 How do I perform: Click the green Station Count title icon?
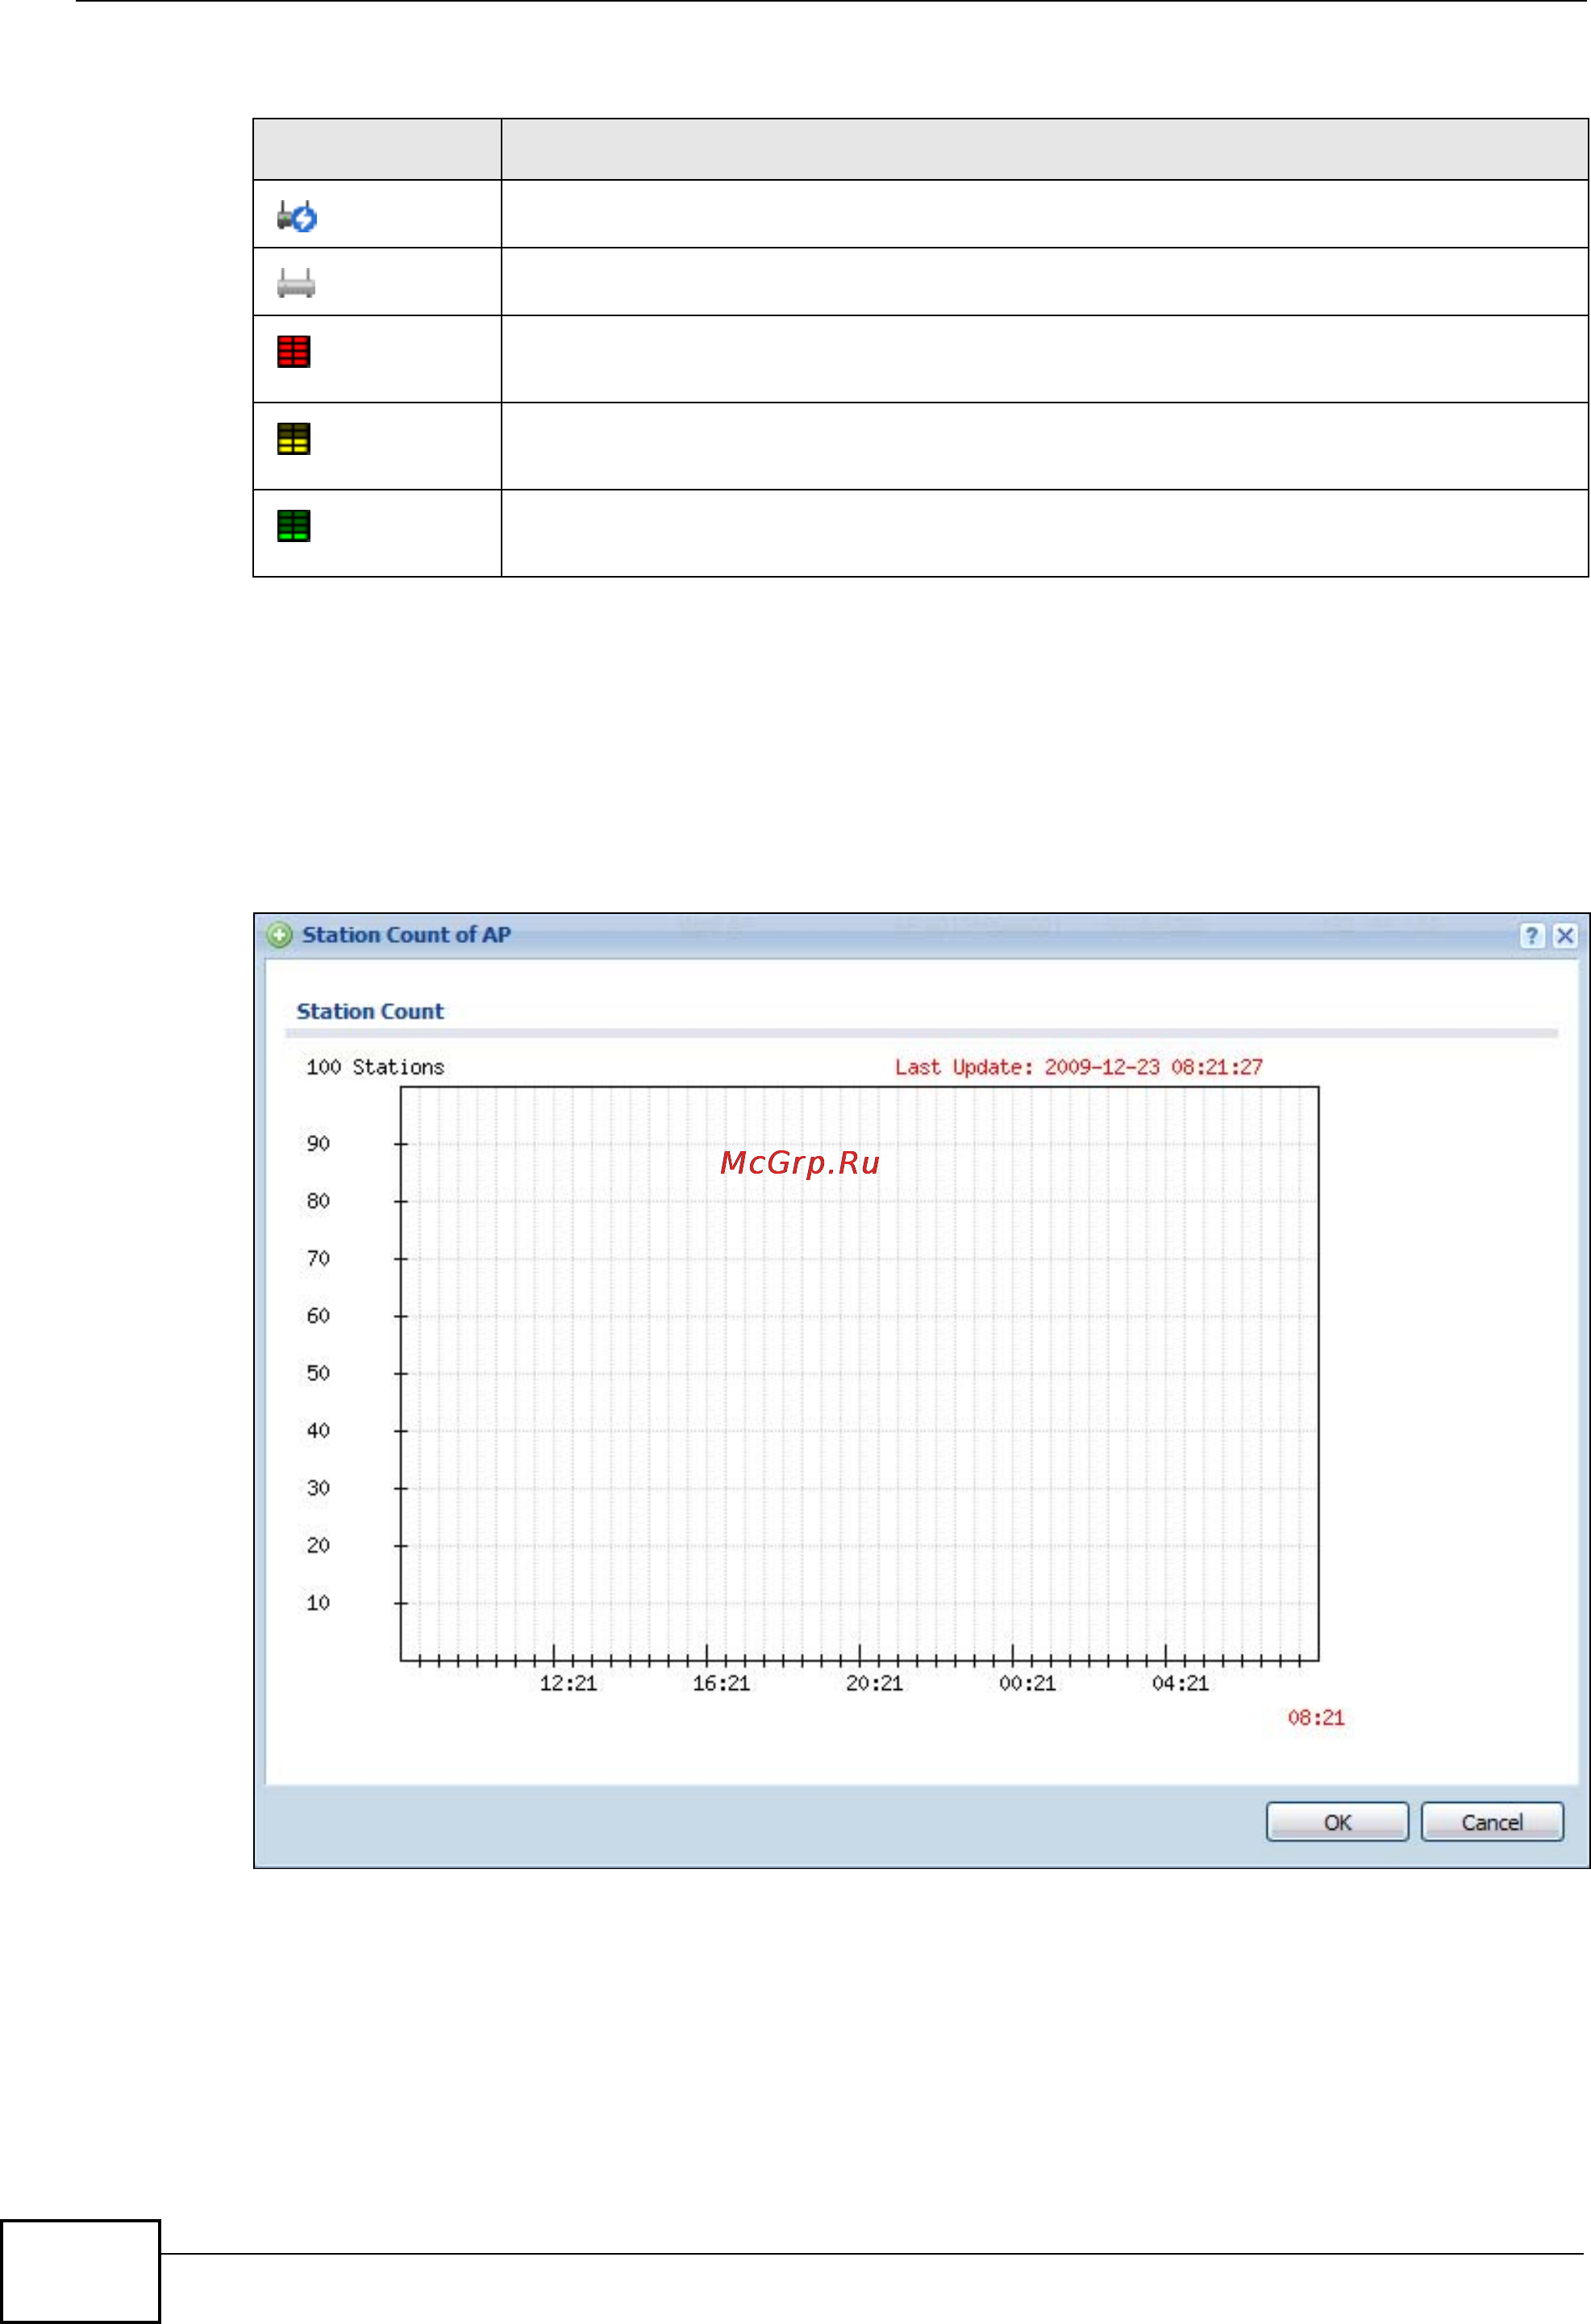[x=280, y=935]
